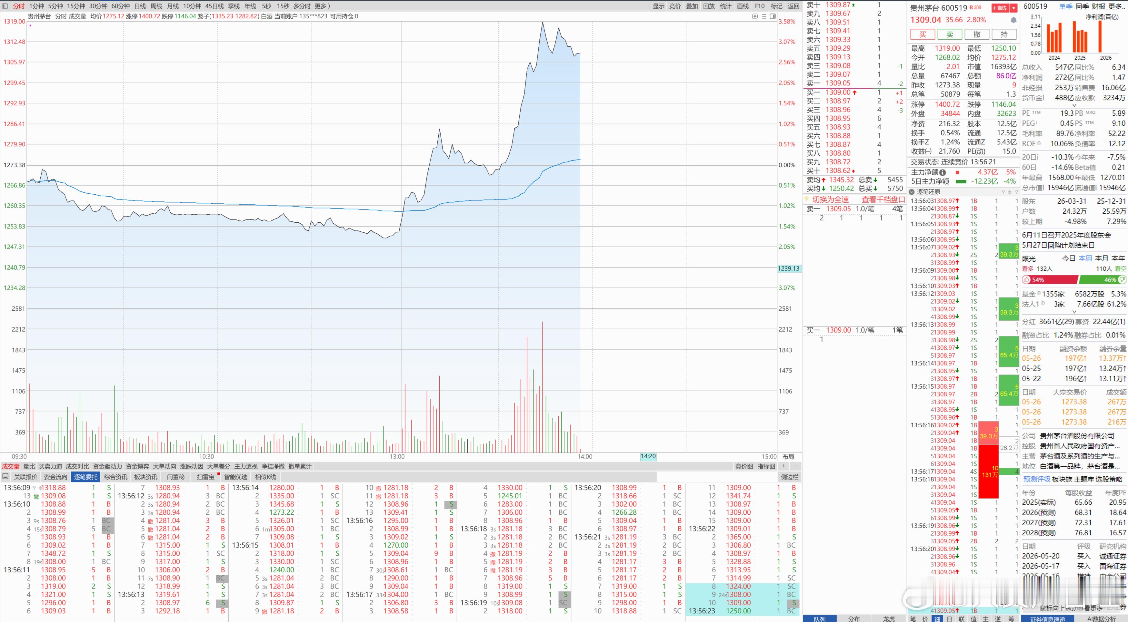Click the lightning icon beside 切换为全速
The height and width of the screenshot is (622, 1128).
pyautogui.click(x=807, y=199)
